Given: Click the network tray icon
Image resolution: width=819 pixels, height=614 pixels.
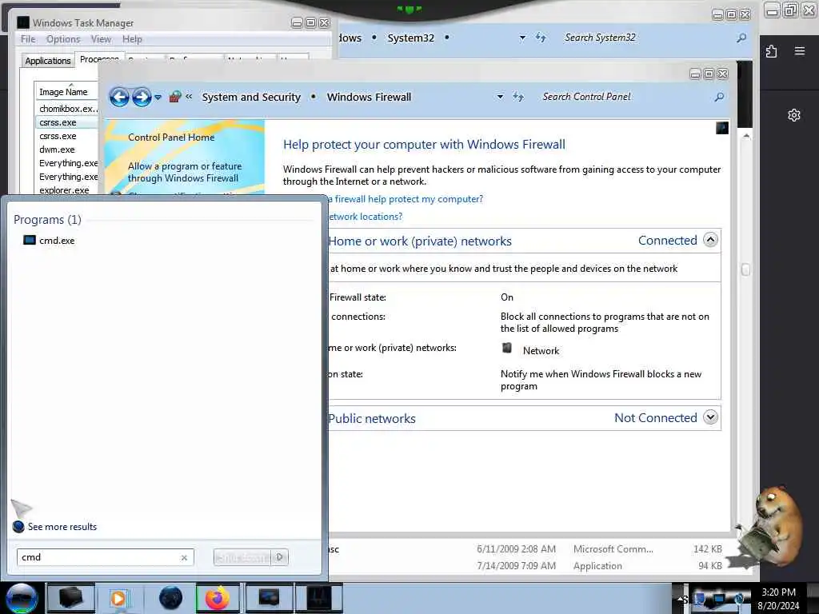Looking at the screenshot, I should (719, 599).
